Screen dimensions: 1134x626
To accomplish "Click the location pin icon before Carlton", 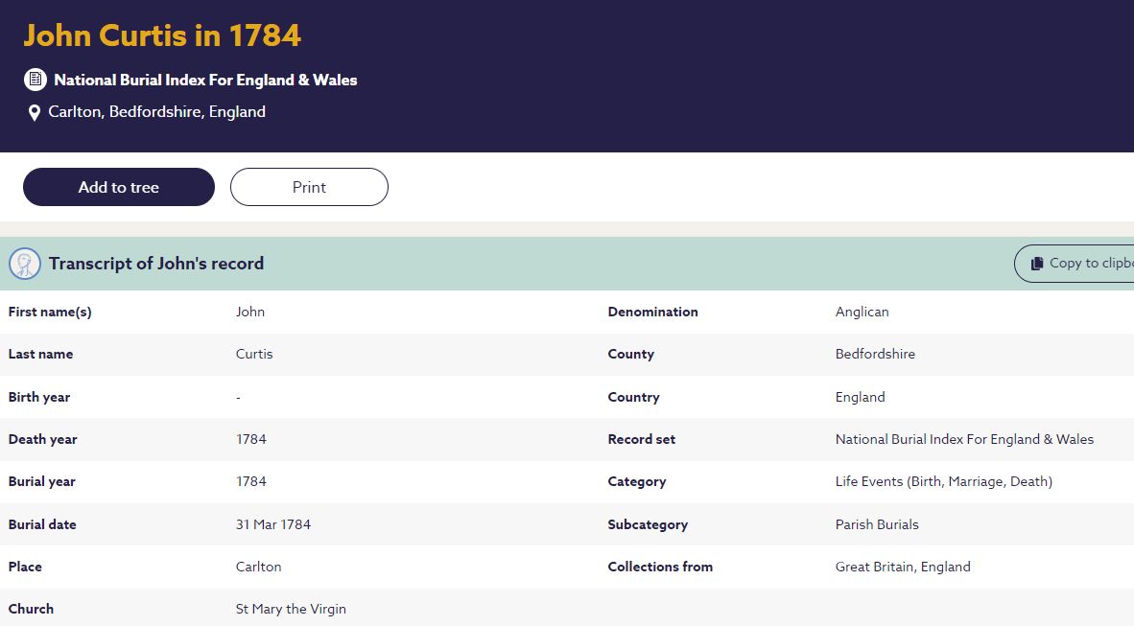I will point(35,112).
